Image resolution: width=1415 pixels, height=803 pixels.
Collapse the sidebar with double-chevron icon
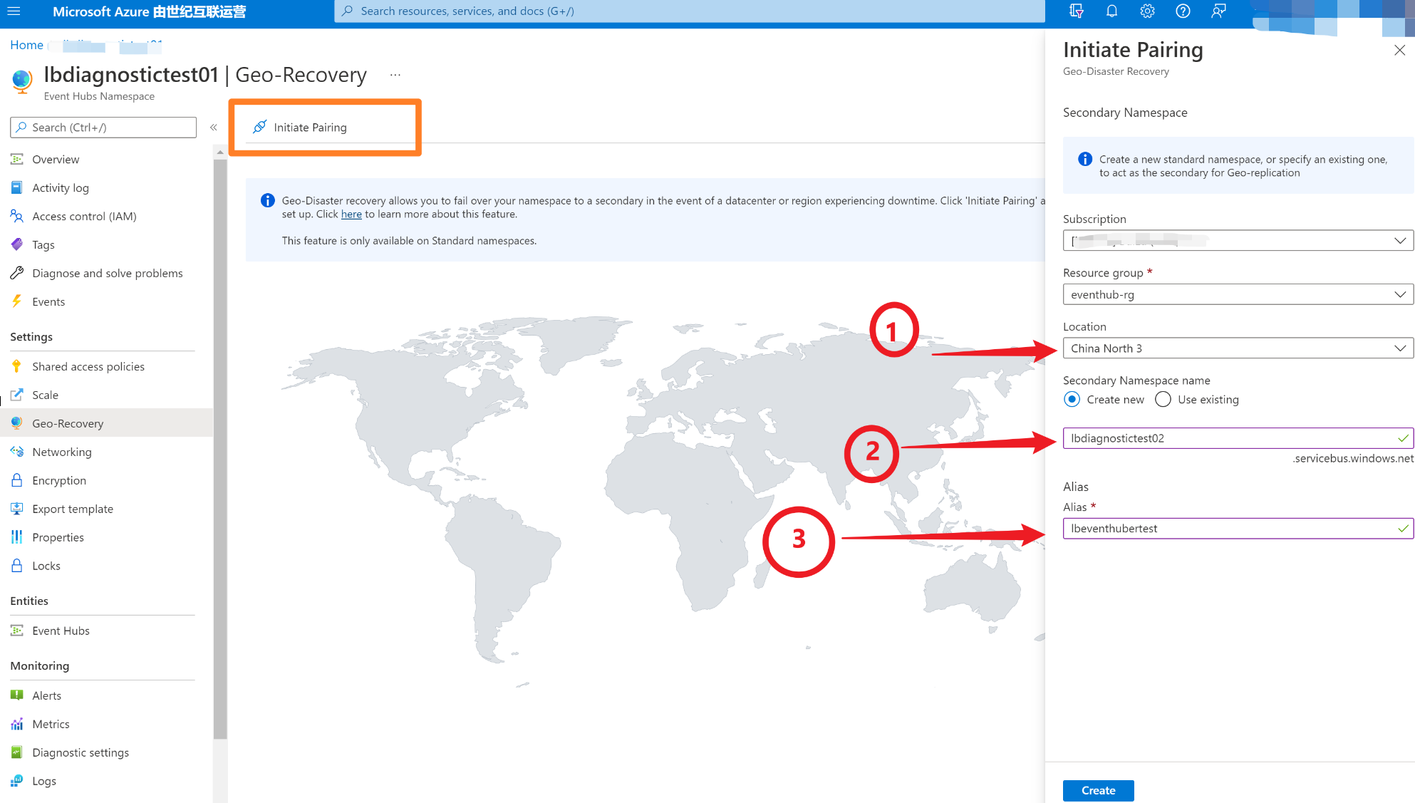[213, 128]
